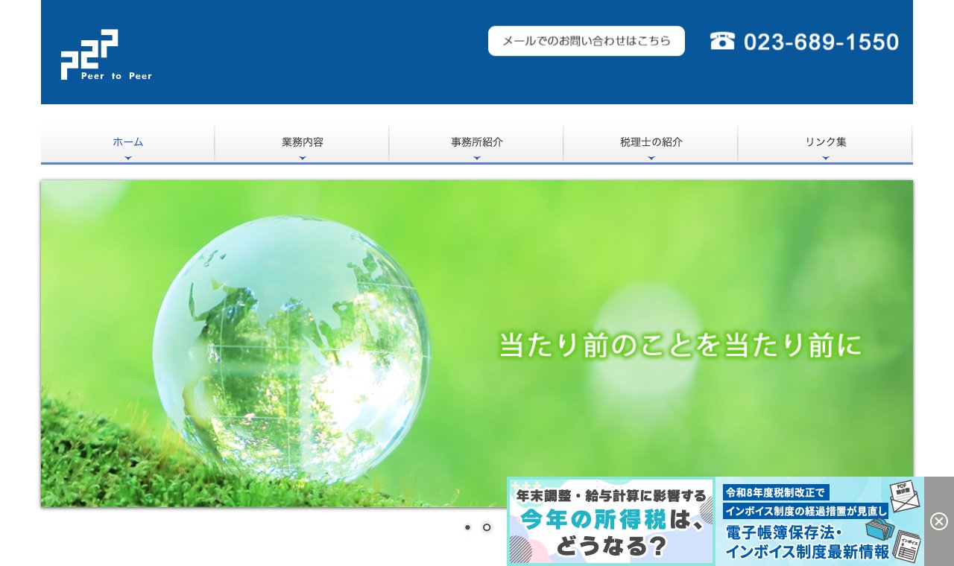Open メールでのお問い合わせはこちら contact button
Image resolution: width=954 pixels, height=566 pixels.
[587, 41]
